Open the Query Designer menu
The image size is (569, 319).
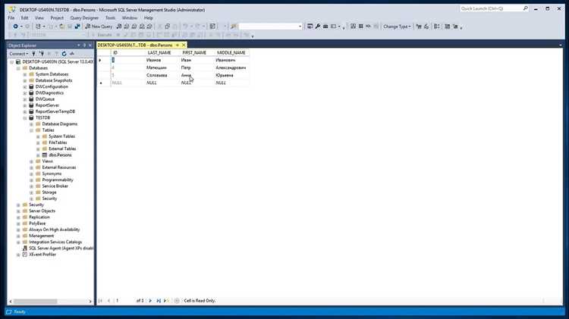click(84, 17)
